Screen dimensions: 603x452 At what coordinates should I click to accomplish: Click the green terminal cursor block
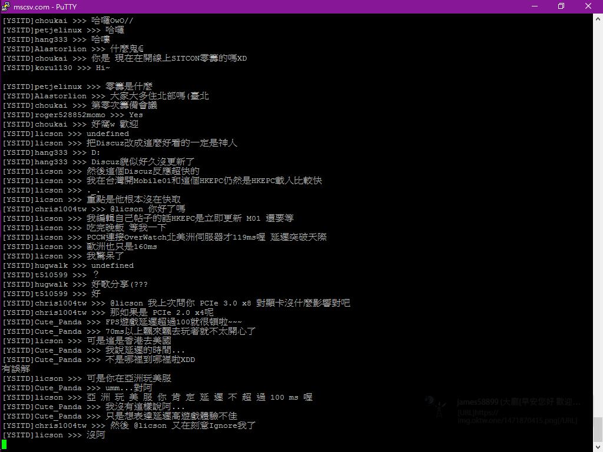pyautogui.click(x=4, y=445)
